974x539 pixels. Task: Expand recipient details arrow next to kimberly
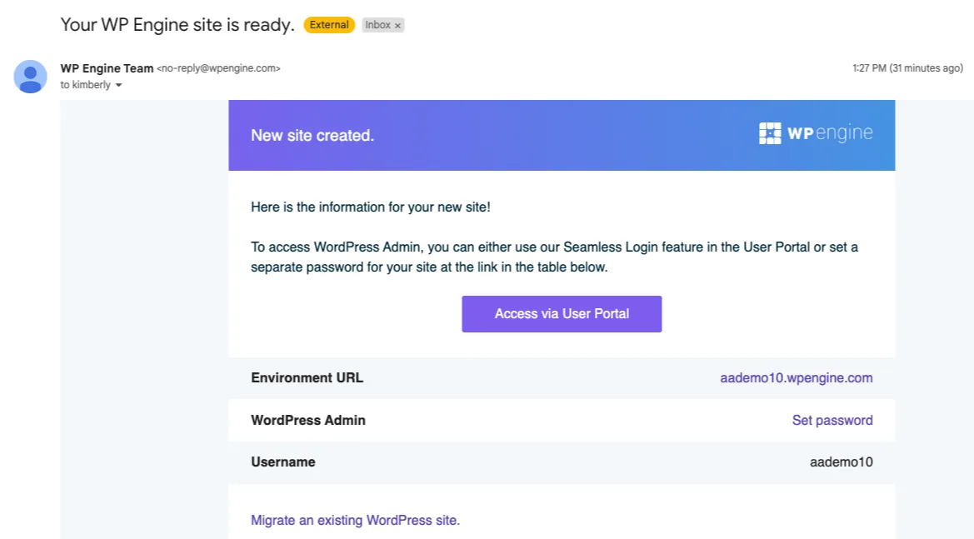click(x=118, y=86)
